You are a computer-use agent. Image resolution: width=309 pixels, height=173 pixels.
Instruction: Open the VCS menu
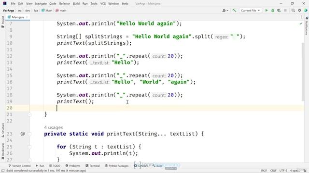coord(103,3)
